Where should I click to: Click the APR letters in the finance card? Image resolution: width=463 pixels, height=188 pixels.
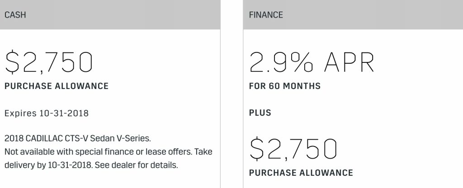point(350,62)
